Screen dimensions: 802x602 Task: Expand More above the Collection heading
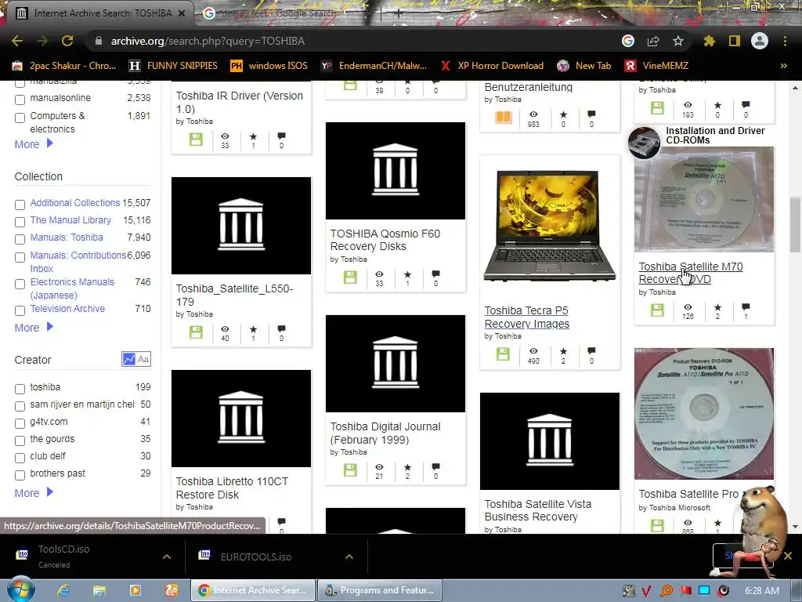[x=34, y=144]
